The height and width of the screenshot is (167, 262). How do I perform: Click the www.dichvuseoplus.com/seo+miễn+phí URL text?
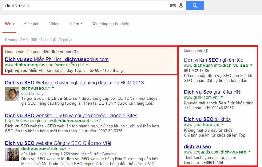point(44,65)
